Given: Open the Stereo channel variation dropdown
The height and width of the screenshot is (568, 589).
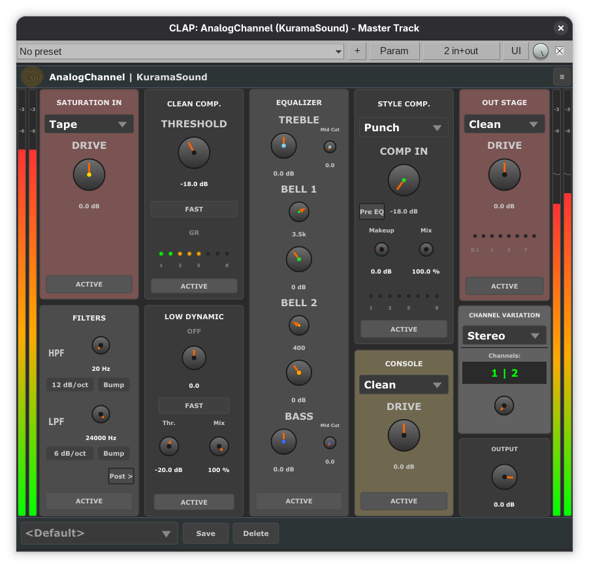Looking at the screenshot, I should (x=504, y=336).
